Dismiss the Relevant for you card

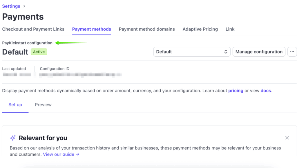tap(287, 138)
